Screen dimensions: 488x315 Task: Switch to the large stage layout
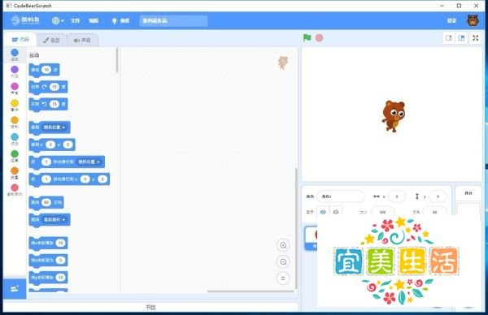pyautogui.click(x=461, y=38)
